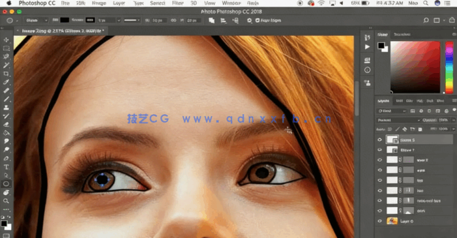Select the Paint Bucket tool
The image size is (457, 238).
[6, 133]
